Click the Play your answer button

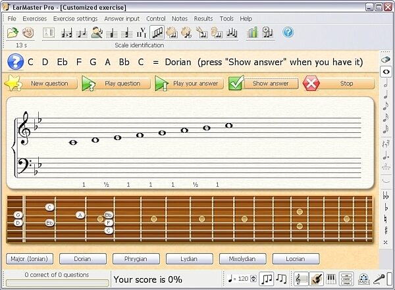coord(189,84)
